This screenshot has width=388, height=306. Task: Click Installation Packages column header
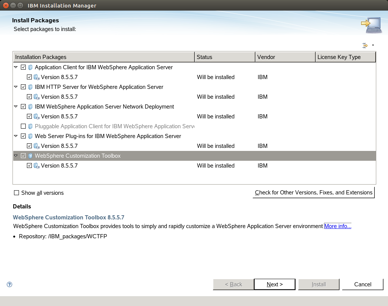tap(104, 57)
